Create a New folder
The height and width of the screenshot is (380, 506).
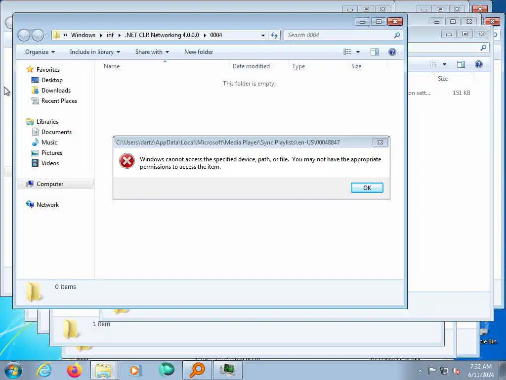199,52
